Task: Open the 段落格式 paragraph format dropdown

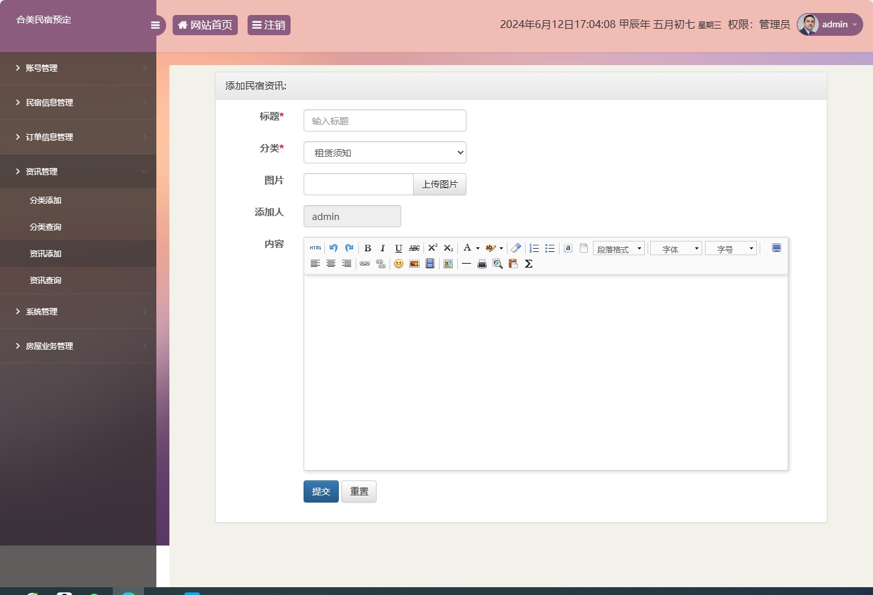Action: tap(618, 248)
